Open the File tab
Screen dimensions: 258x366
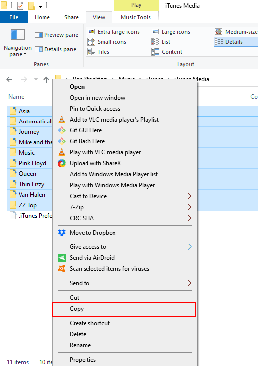point(14,17)
